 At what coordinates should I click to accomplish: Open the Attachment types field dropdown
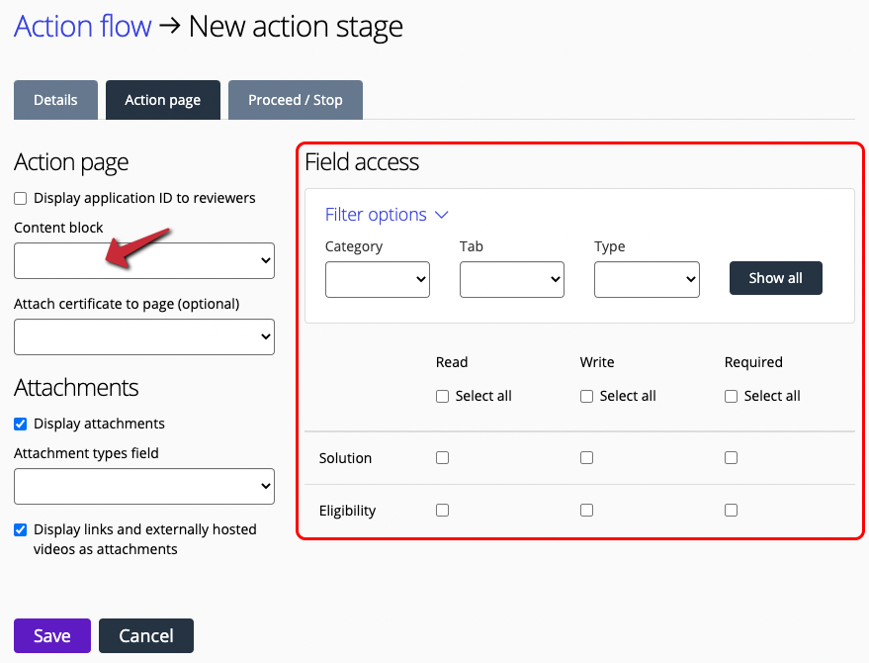coord(144,486)
